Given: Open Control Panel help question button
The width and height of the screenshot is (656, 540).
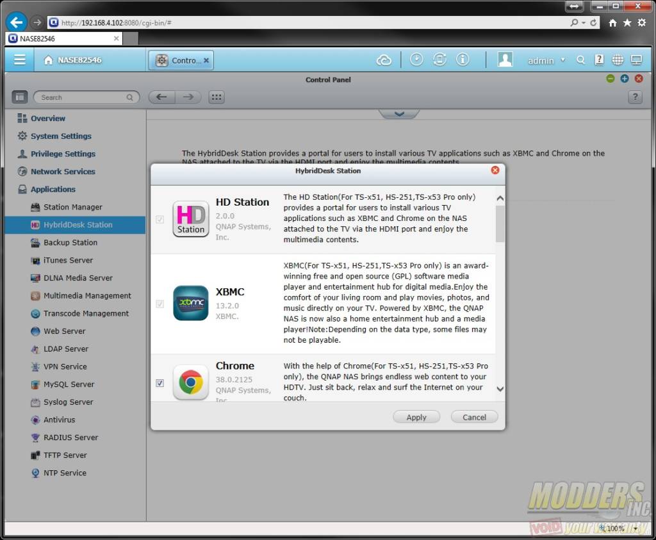Looking at the screenshot, I should click(x=635, y=97).
